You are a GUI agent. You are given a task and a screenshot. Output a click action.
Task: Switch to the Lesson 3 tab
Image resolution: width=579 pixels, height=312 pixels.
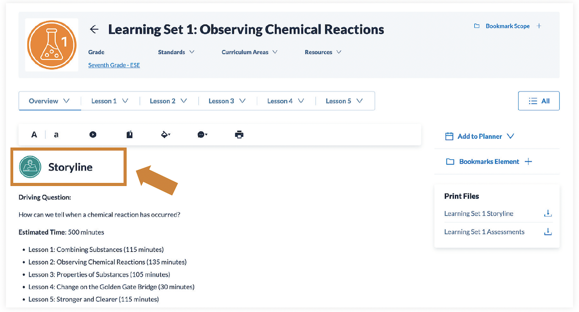[227, 101]
